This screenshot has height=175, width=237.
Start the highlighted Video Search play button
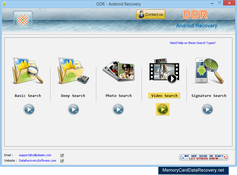[x=163, y=109]
